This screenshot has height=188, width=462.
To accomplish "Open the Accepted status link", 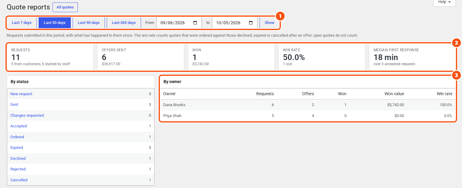I will click(19, 126).
